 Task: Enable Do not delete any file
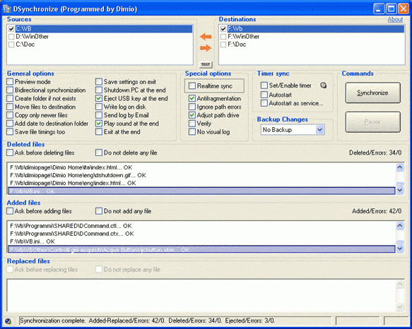[x=99, y=152]
